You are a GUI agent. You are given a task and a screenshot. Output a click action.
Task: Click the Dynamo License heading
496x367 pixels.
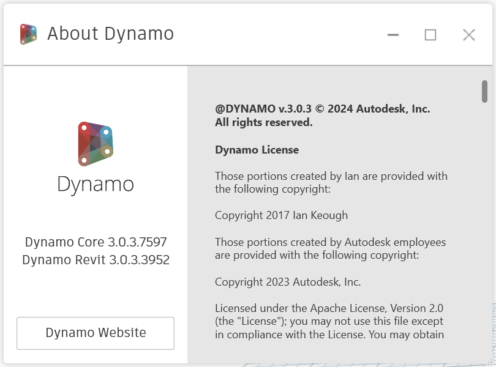[256, 149]
